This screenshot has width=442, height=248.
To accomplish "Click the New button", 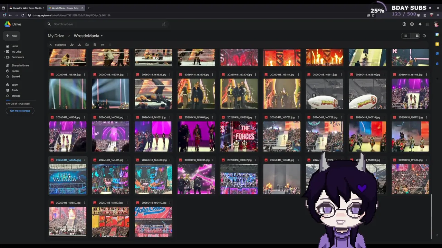I will (11, 36).
